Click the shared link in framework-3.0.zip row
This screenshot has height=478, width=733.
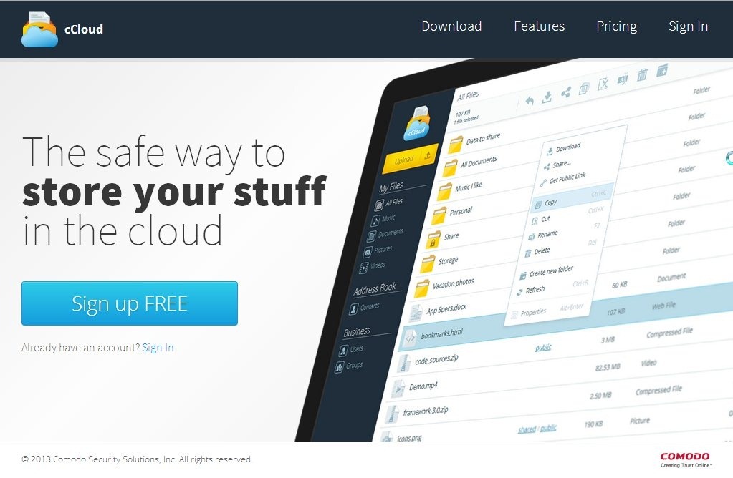(x=527, y=430)
